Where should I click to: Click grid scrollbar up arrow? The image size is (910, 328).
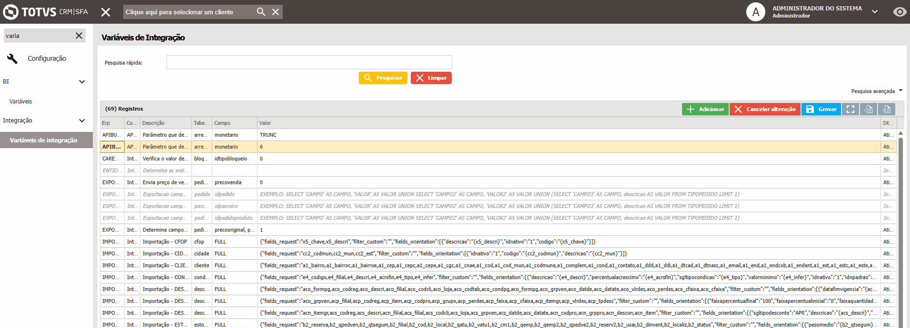[x=900, y=133]
